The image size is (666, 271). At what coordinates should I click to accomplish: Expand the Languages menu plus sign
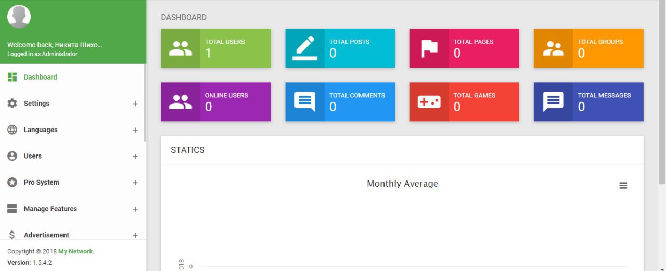pos(135,130)
